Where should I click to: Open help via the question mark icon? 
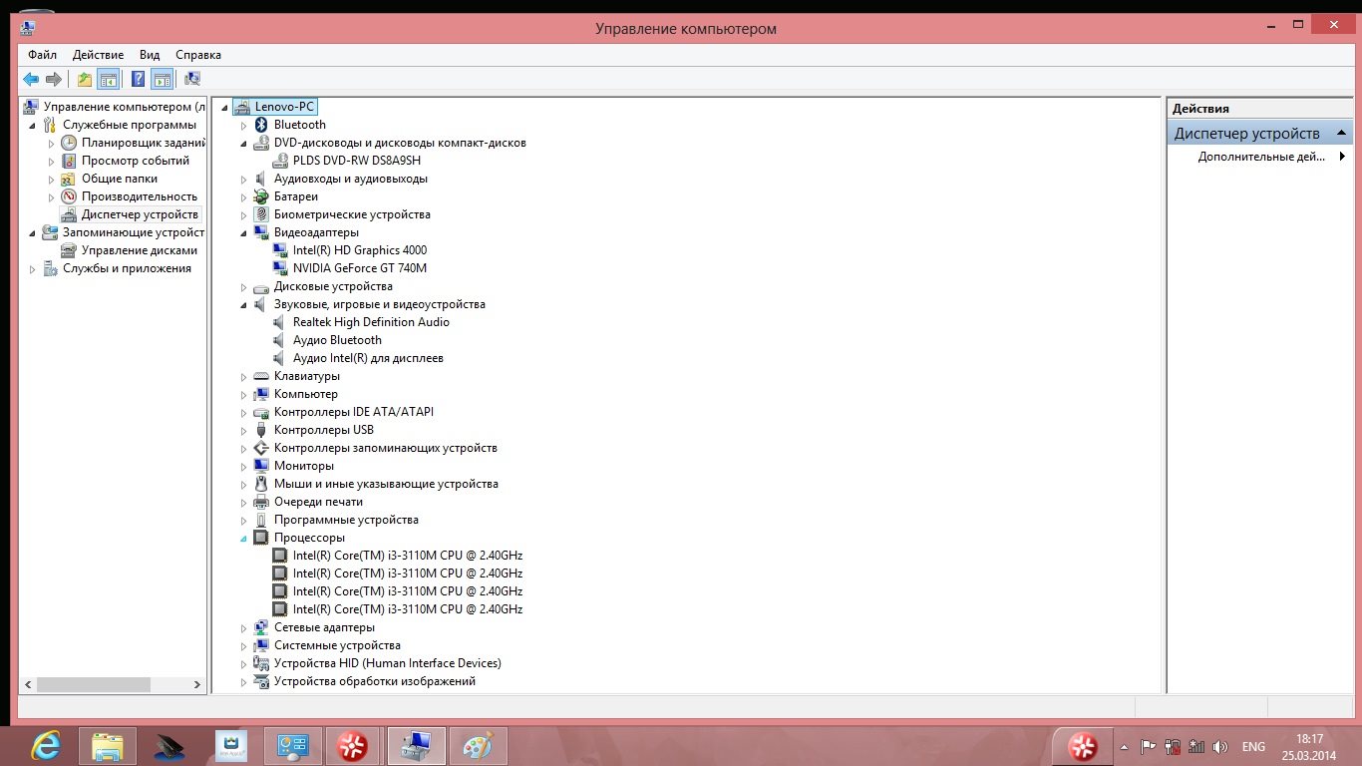[x=139, y=80]
